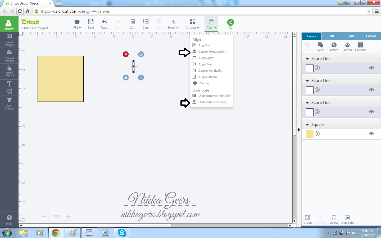
Task: Open the Contour tool
Action: point(360,47)
